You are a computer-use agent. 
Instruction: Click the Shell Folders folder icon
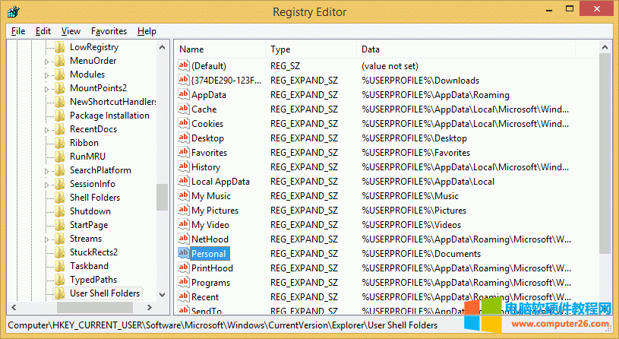[60, 198]
